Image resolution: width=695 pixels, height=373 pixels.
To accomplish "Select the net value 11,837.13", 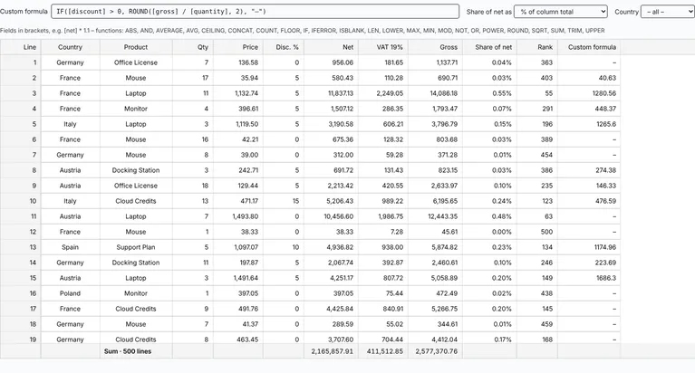I will click(331, 93).
